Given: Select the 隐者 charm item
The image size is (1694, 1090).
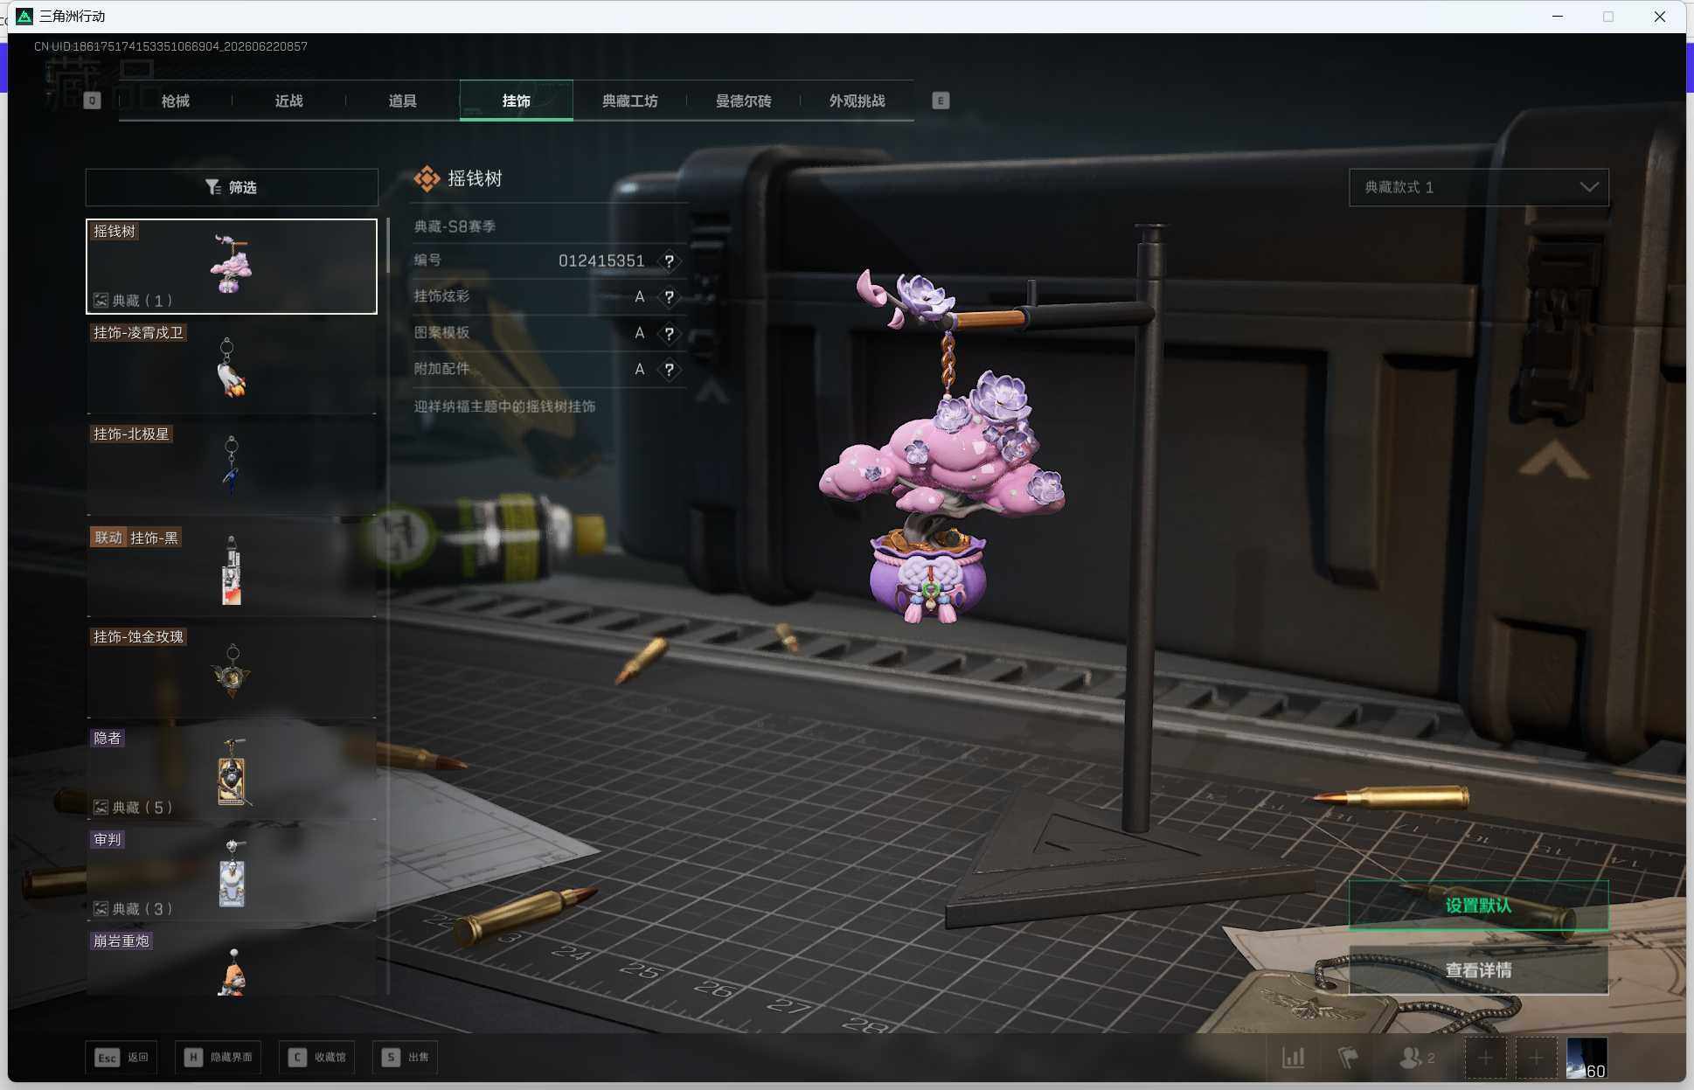Looking at the screenshot, I should click(232, 773).
